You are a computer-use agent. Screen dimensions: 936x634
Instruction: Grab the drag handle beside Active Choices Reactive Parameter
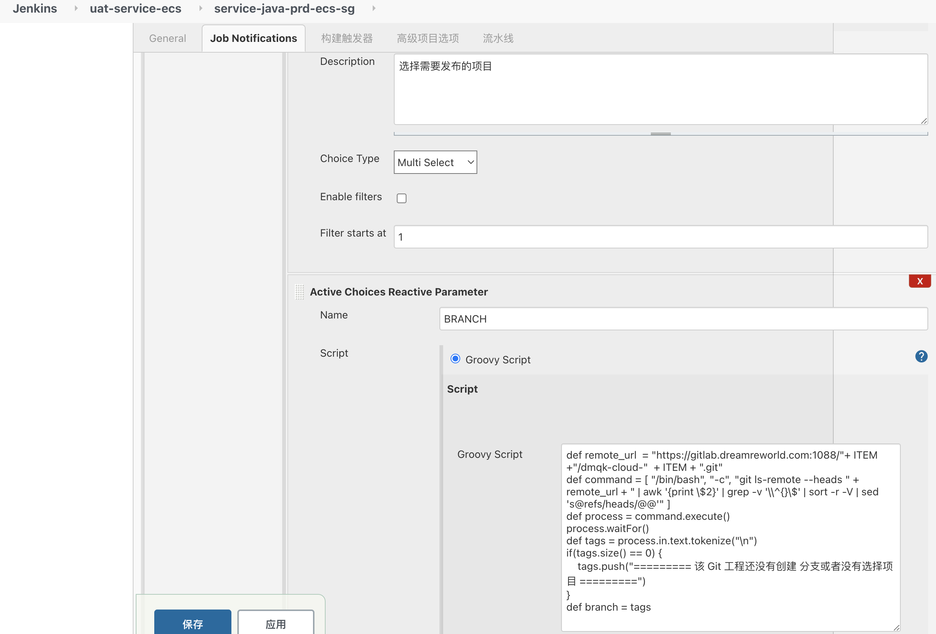pos(299,292)
